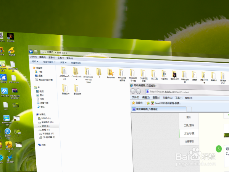Open the 共享 dropdown in Explorer toolbar

(x=63, y=62)
